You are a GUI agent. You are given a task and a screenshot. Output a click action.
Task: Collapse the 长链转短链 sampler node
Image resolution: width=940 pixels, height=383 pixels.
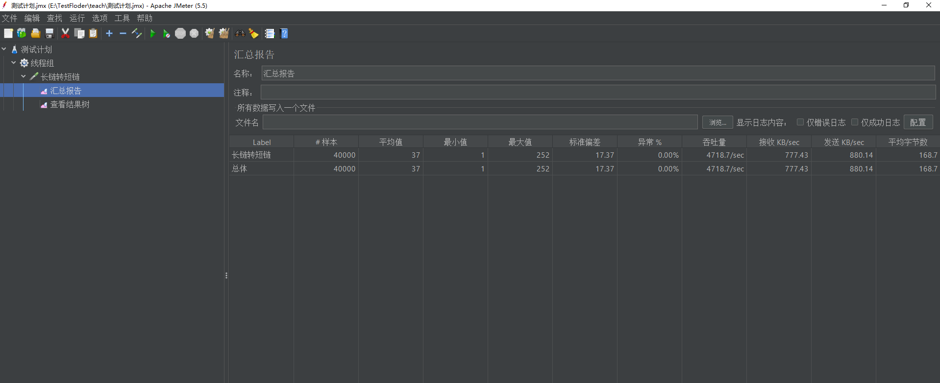(23, 76)
